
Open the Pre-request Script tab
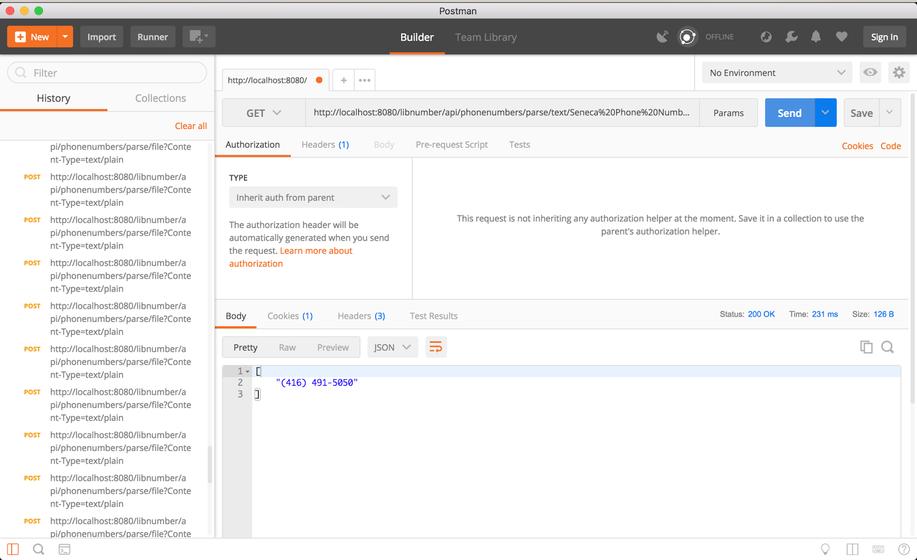(x=451, y=144)
